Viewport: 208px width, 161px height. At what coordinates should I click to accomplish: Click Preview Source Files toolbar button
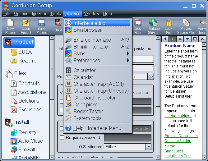point(186,26)
